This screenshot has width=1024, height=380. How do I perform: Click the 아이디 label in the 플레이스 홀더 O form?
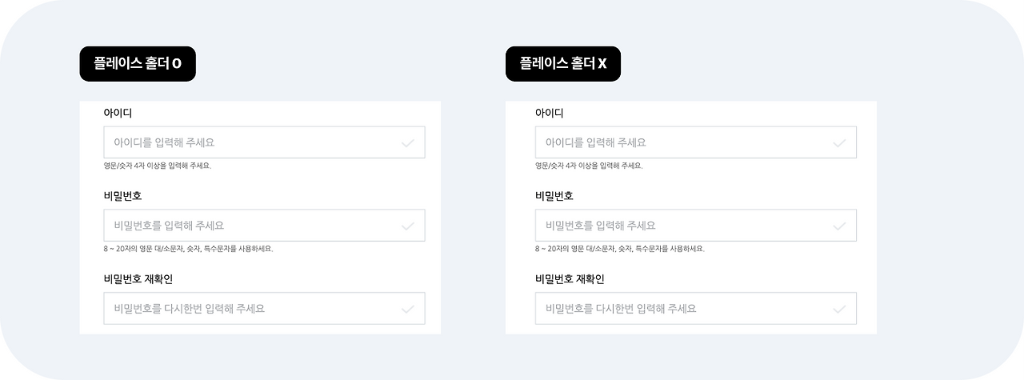[118, 113]
